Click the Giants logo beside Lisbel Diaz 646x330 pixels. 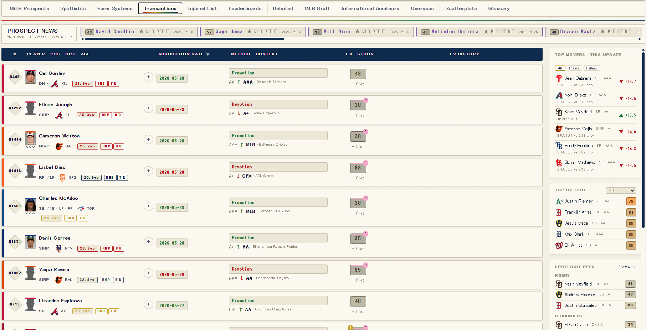pyautogui.click(x=63, y=178)
